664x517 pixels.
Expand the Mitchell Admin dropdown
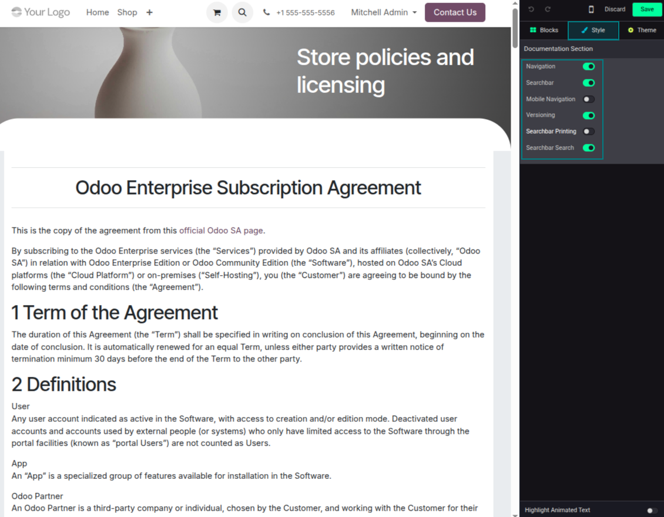[x=384, y=12]
